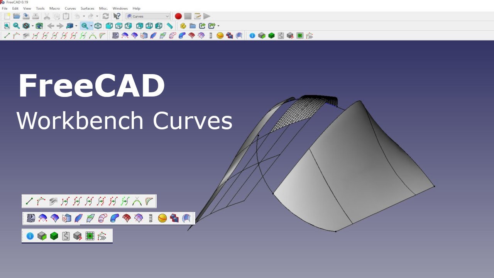Screen dimensions: 494x278
Task: Open the Curves menu
Action: tap(70, 8)
